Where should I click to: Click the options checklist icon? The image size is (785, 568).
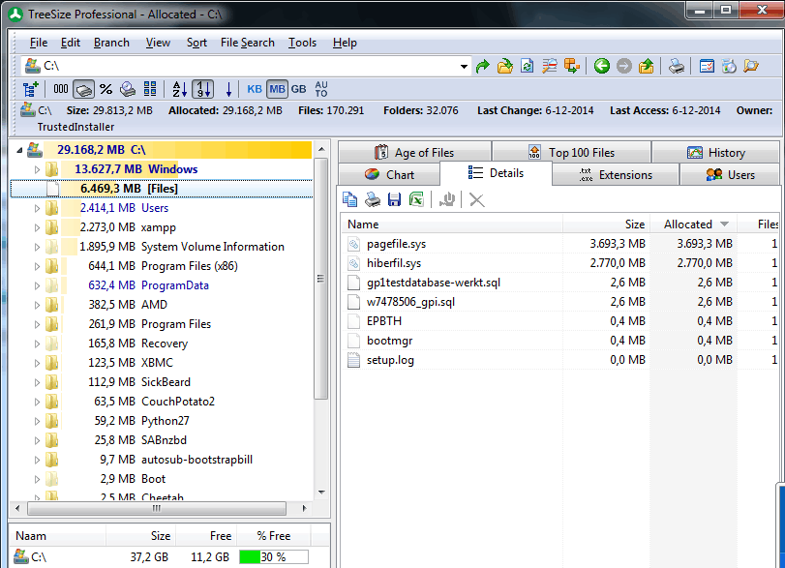(707, 66)
